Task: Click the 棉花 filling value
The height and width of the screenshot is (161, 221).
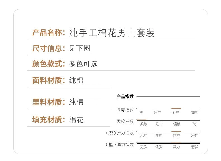Action: 76,120
